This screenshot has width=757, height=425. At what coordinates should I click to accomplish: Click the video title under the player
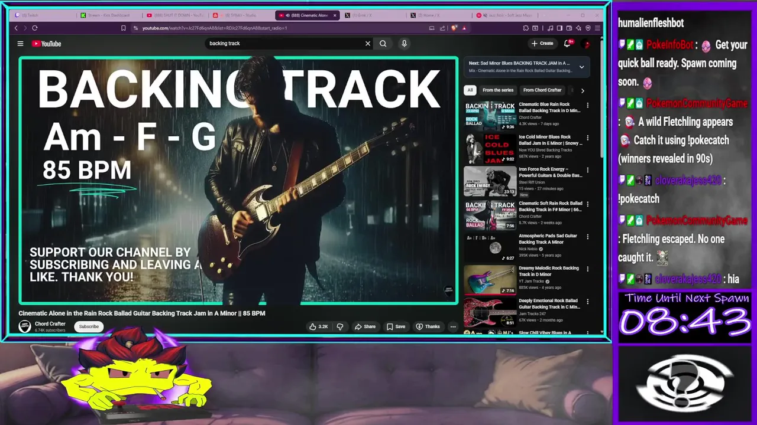[142, 313]
